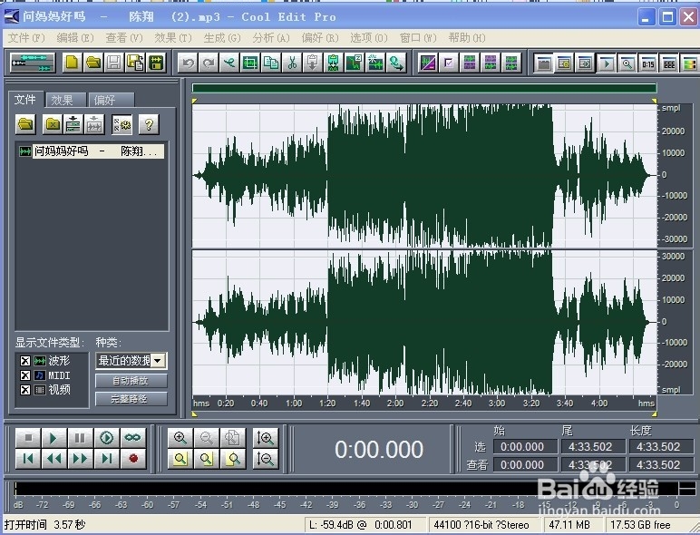This screenshot has height=535, width=700.
Task: Click the selection end time field
Action: [593, 446]
